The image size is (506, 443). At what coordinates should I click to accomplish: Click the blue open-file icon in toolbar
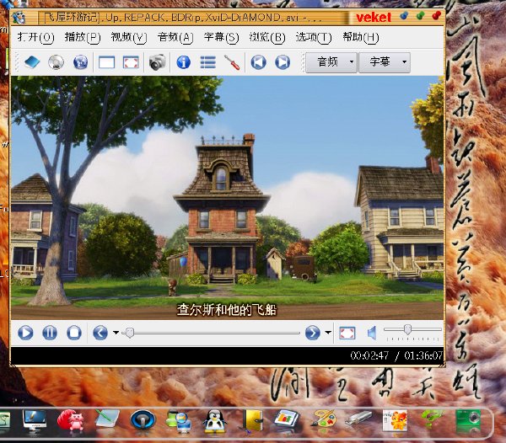point(32,62)
